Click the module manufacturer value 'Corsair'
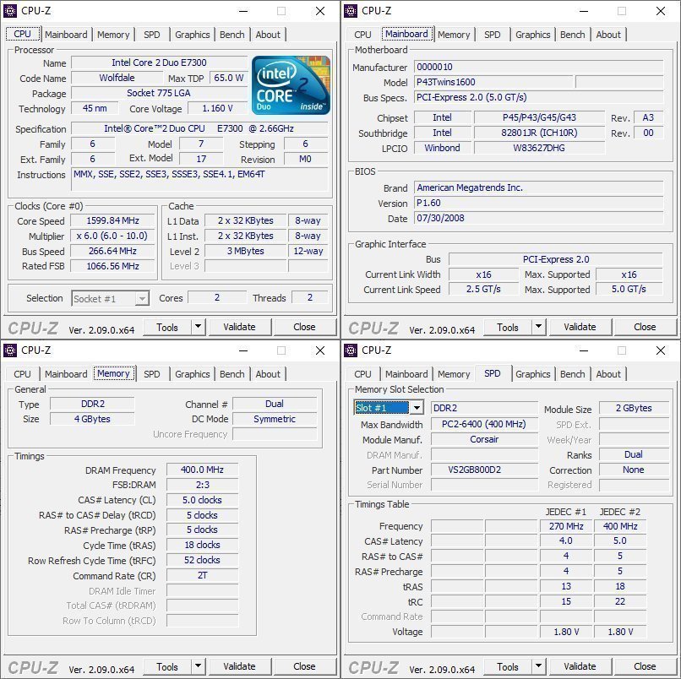Screen dimensions: 681x679 484,439
